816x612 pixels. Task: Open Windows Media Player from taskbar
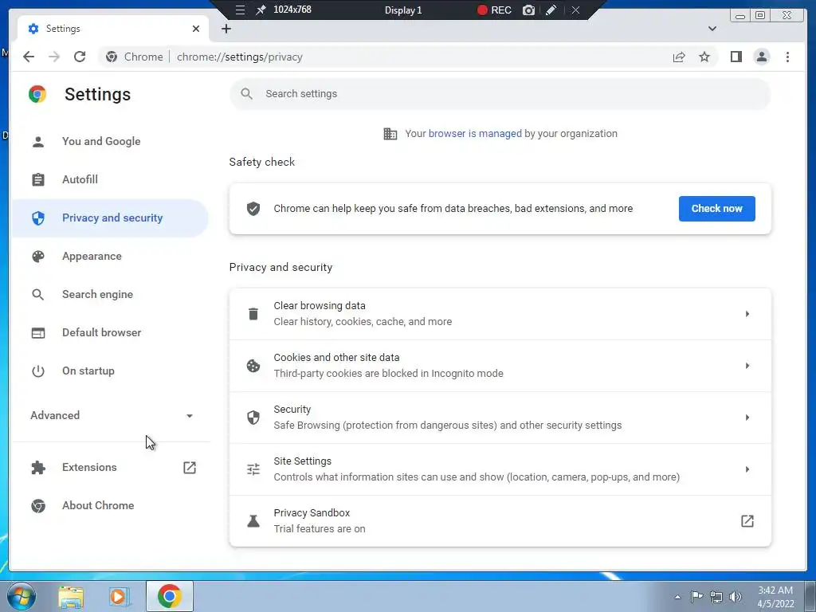pos(119,597)
